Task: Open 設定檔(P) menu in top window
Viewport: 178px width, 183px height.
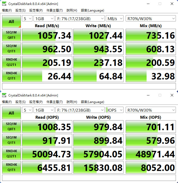Action: [x=36, y=10]
